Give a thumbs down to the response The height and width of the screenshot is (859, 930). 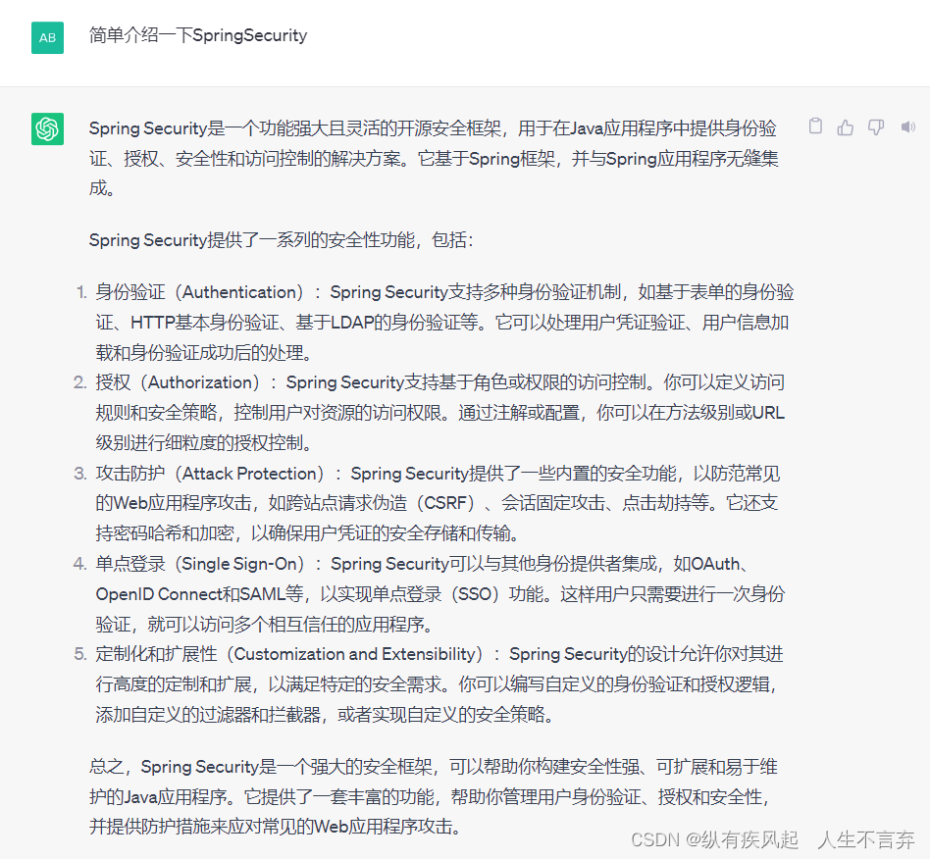pyautogui.click(x=875, y=126)
